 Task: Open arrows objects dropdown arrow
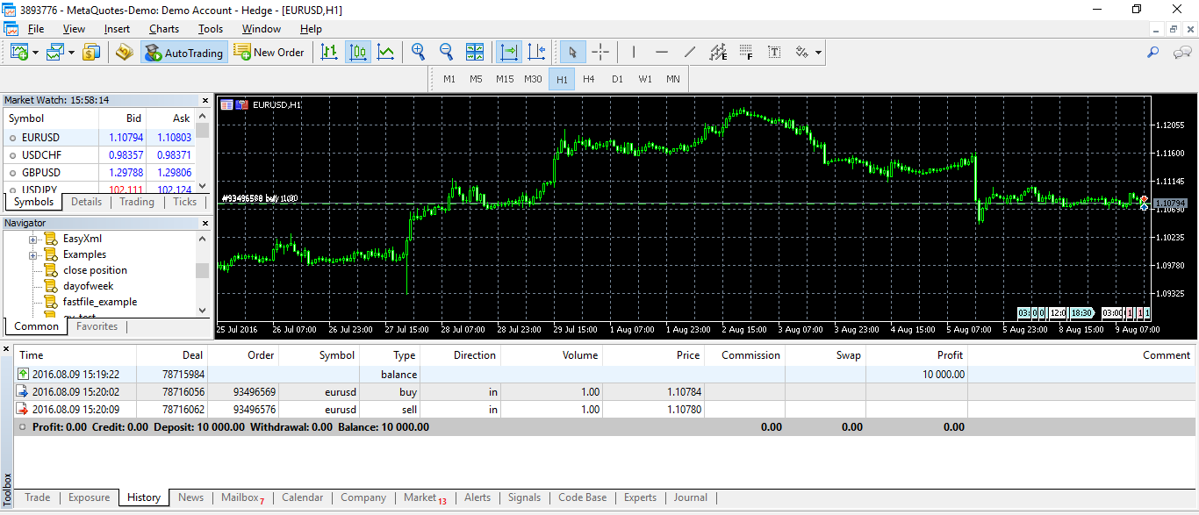818,53
